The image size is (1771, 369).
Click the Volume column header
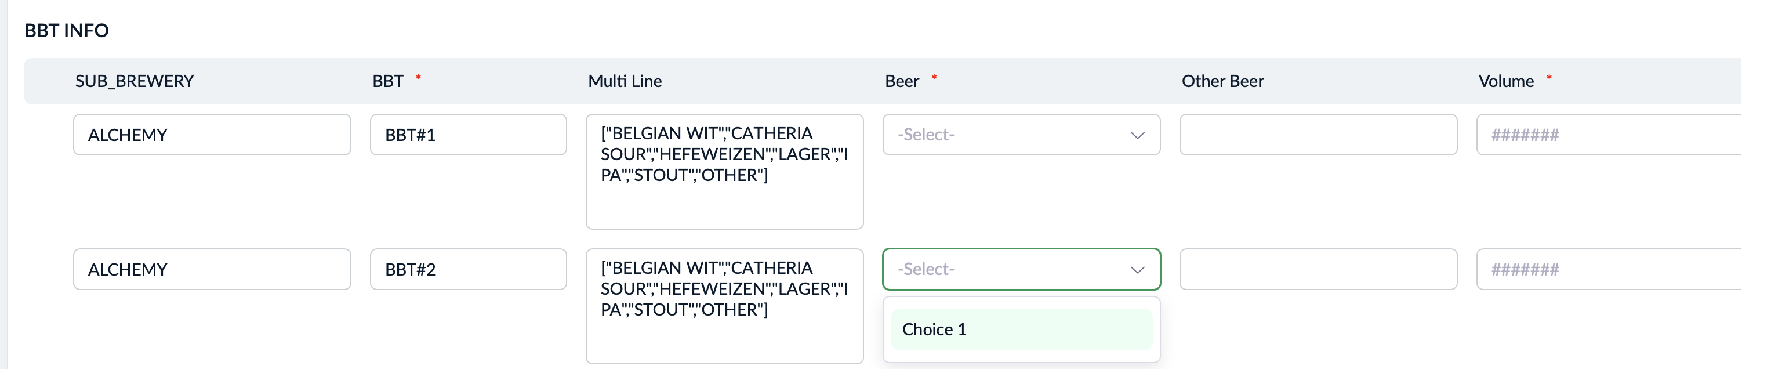[1505, 81]
